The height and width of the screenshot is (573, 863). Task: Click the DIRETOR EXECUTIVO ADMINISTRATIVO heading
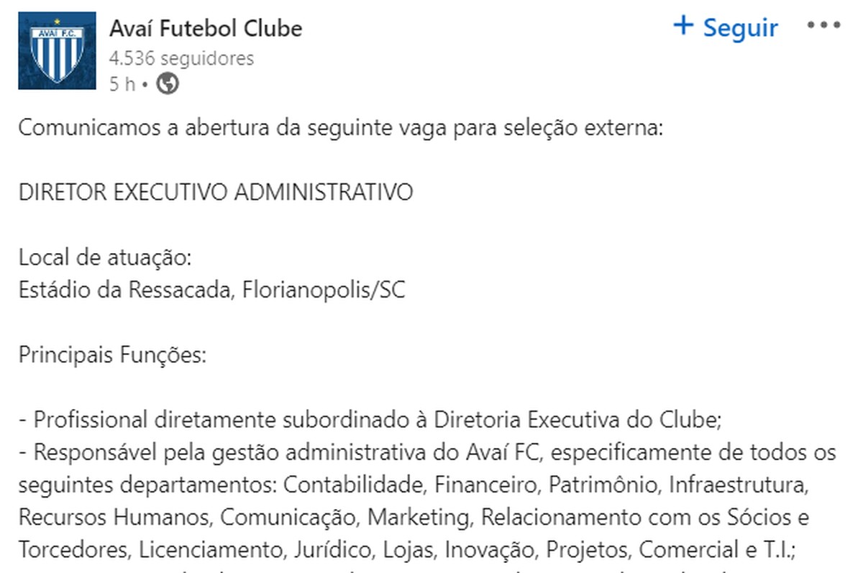(216, 192)
